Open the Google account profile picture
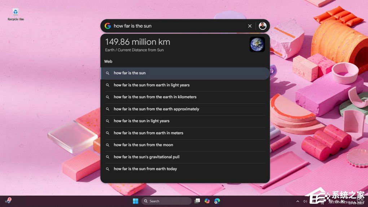This screenshot has height=207, width=368. tap(262, 26)
